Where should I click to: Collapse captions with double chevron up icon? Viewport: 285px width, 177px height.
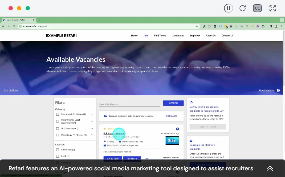270,168
